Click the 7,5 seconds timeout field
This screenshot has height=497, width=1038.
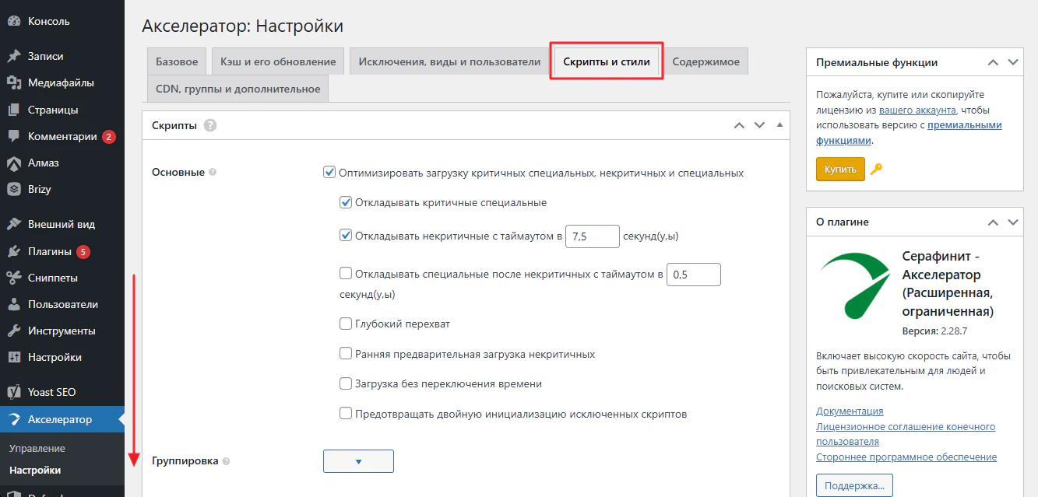pos(592,236)
